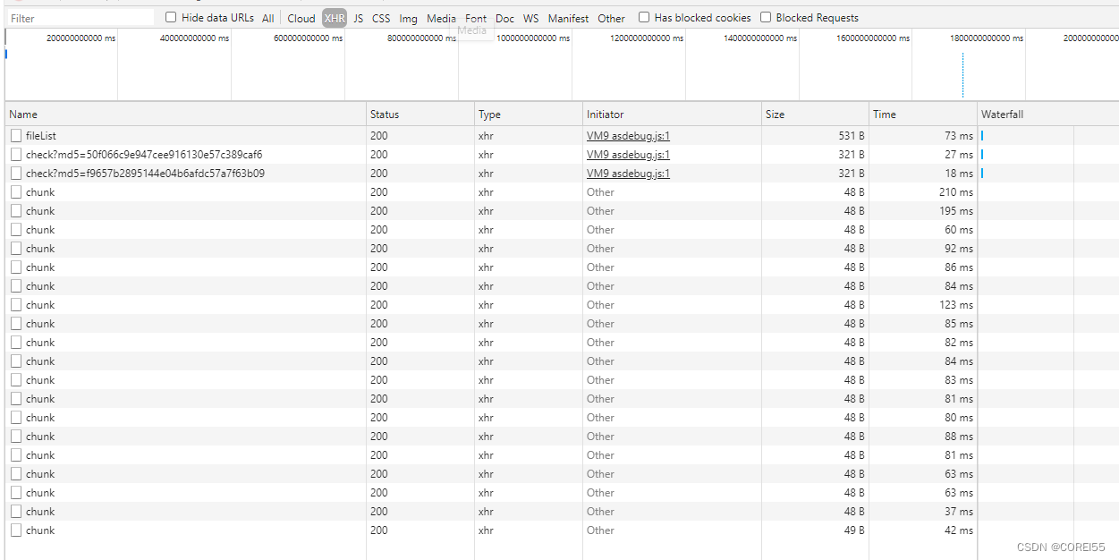The width and height of the screenshot is (1119, 560).
Task: Sort requests by the Name column header
Action: (186, 115)
